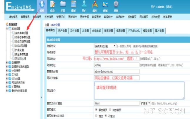190x119 pixels.
Task: Open DIGG顶设置 in the tree
Action: (x=21, y=46)
